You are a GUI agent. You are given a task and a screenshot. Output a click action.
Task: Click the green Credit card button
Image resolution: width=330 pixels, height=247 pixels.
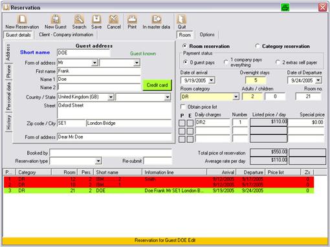[x=157, y=85]
